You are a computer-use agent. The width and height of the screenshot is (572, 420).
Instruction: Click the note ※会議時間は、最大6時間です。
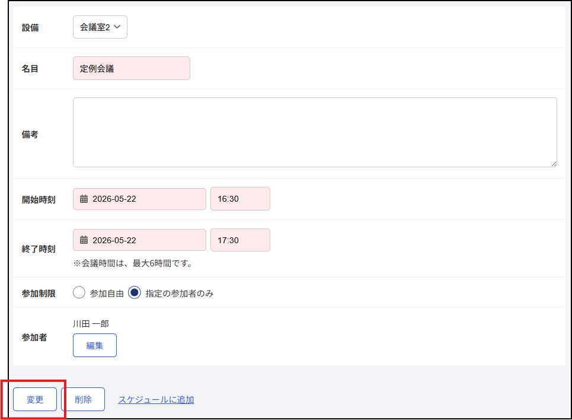133,263
